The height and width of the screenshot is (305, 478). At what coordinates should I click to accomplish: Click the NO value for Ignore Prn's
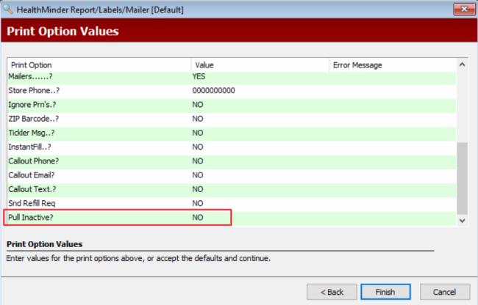coord(198,105)
